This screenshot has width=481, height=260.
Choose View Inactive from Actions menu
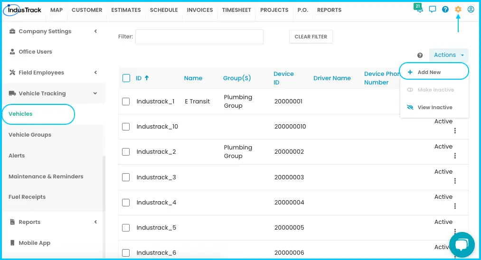434,107
